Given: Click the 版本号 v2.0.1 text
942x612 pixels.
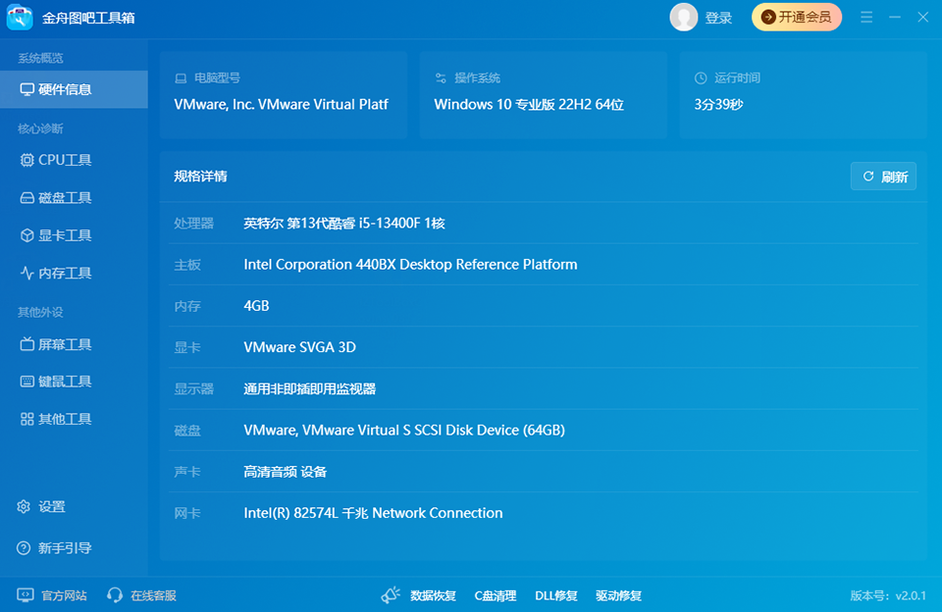Looking at the screenshot, I should point(888,595).
